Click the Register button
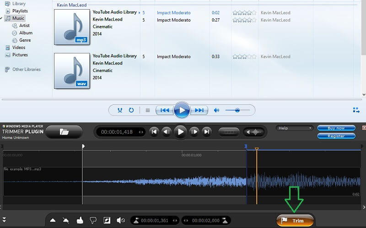The image size is (366, 228). [337, 136]
